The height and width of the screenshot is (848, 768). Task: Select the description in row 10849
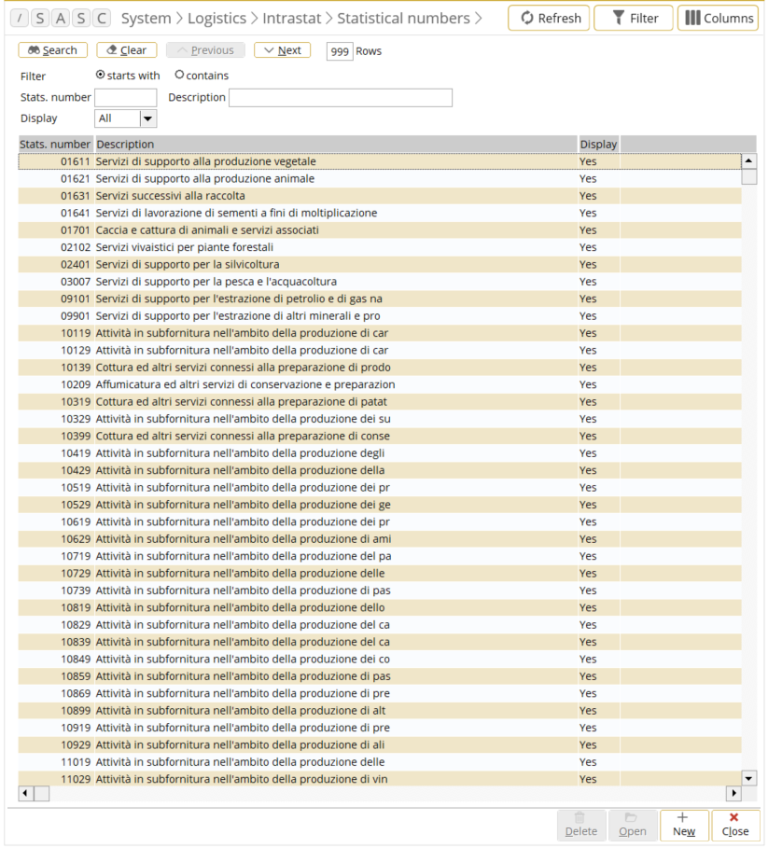pos(243,660)
